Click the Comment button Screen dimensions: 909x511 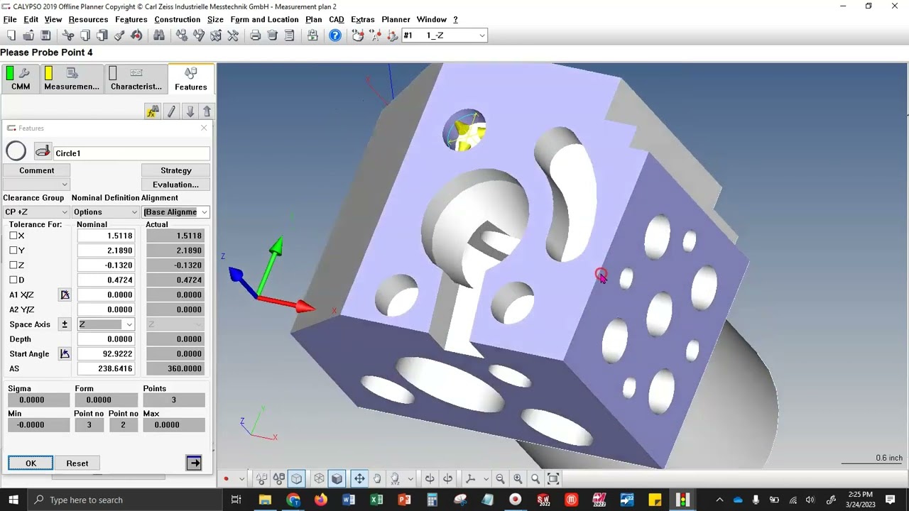(36, 170)
